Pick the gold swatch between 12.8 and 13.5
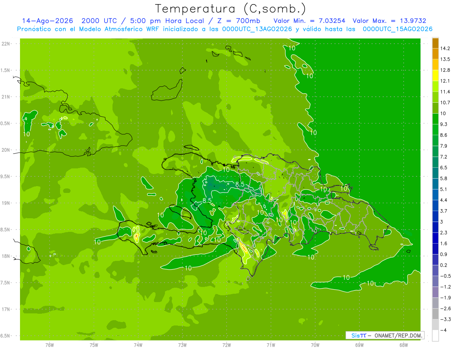Viewport: 453px width, 350px height. 435,65
